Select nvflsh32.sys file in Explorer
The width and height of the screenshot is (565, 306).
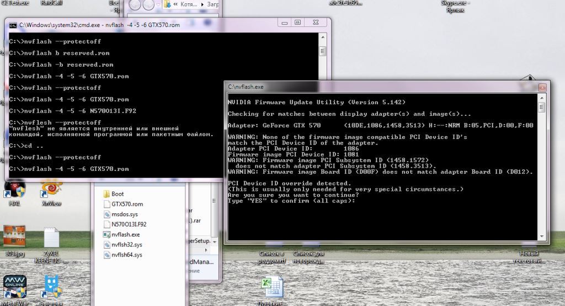tap(122, 244)
